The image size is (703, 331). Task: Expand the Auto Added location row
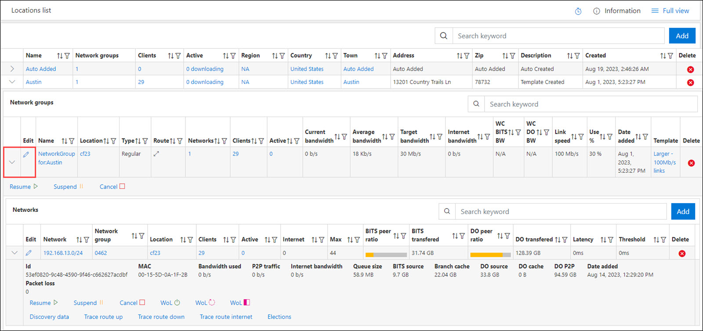click(12, 69)
